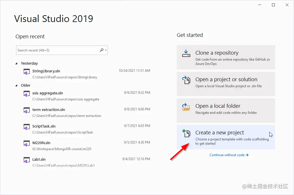Click the Create a new project icon

[186, 133]
